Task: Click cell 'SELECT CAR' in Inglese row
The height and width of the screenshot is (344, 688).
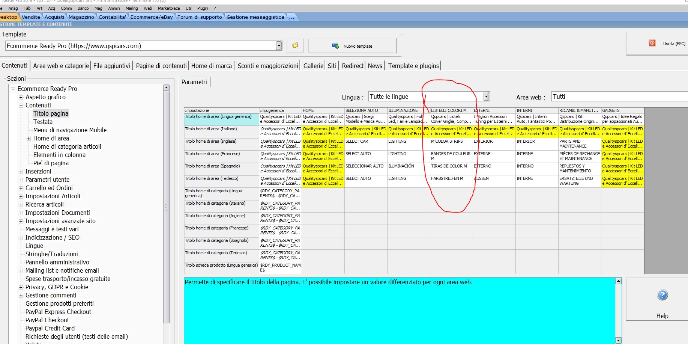Action: tap(366, 144)
